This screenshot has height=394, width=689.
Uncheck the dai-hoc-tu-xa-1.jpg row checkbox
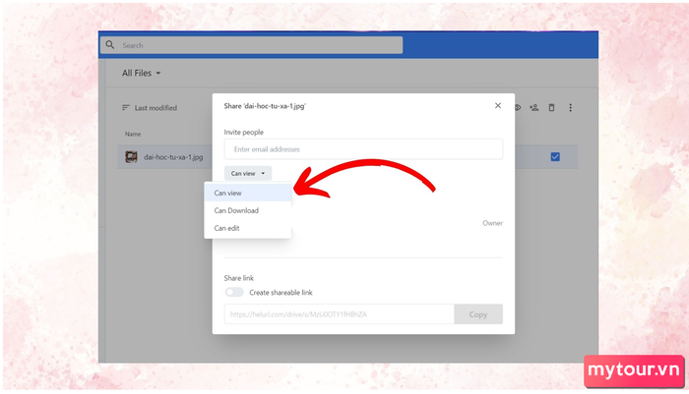(x=555, y=156)
